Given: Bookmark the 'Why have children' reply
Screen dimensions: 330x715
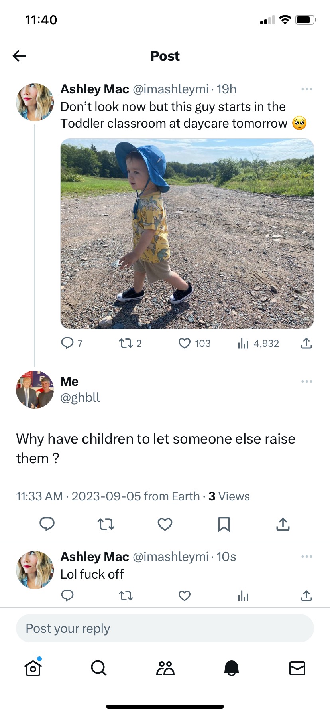Looking at the screenshot, I should [224, 524].
